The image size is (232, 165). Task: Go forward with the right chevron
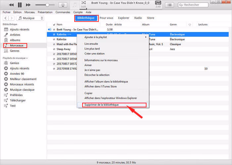tap(11, 18)
